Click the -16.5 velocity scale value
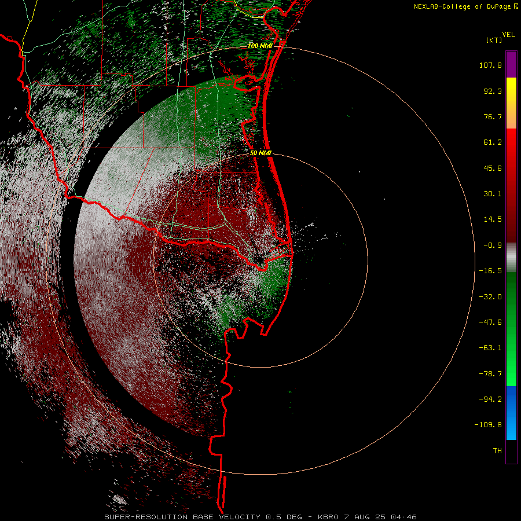The width and height of the screenshot is (521, 521). pyautogui.click(x=490, y=271)
